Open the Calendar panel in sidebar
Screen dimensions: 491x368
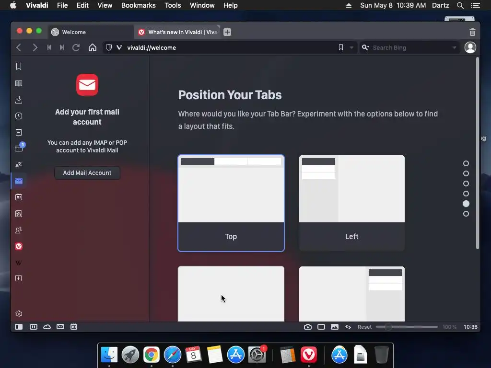(x=19, y=197)
